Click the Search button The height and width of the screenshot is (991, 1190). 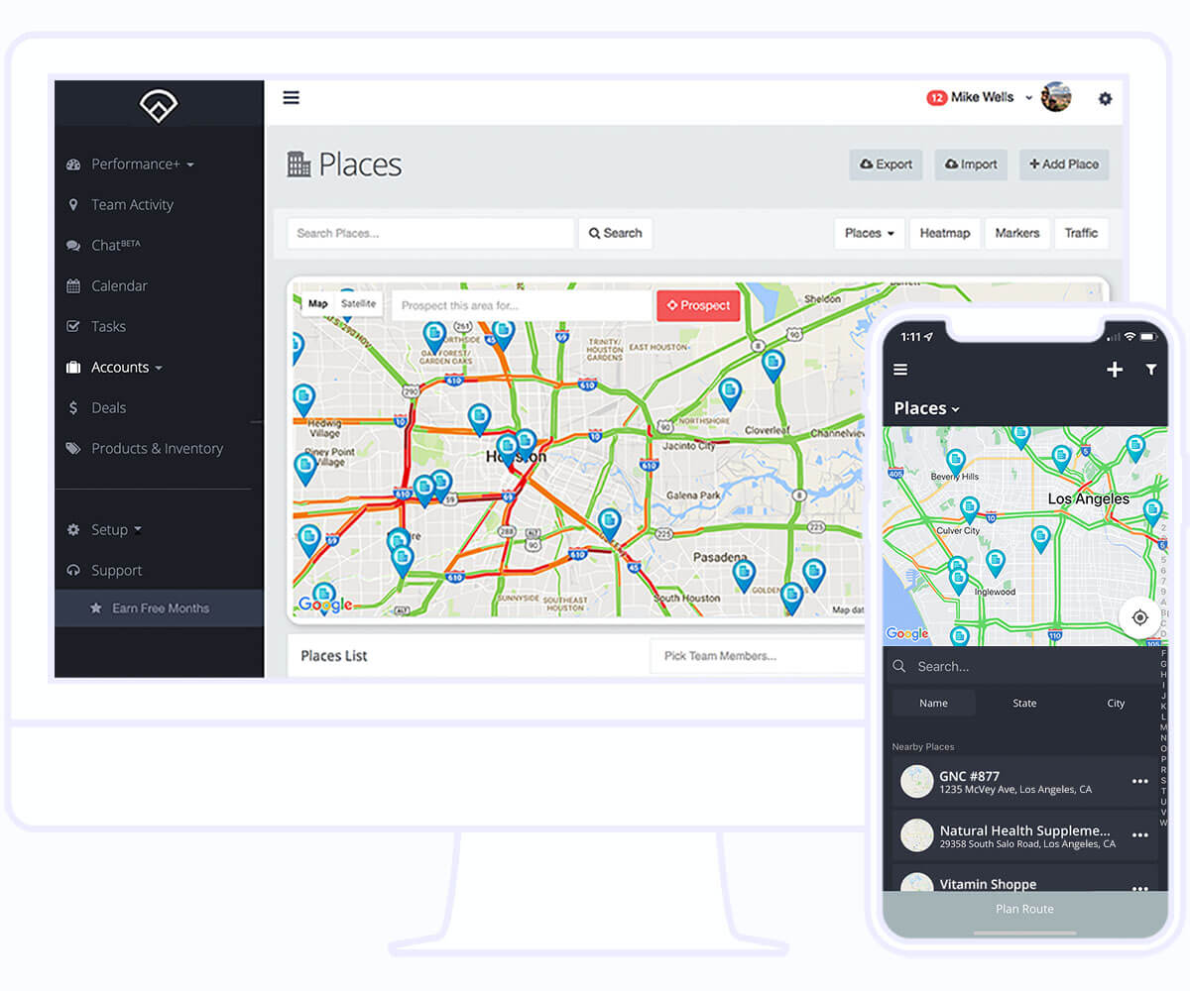[615, 234]
